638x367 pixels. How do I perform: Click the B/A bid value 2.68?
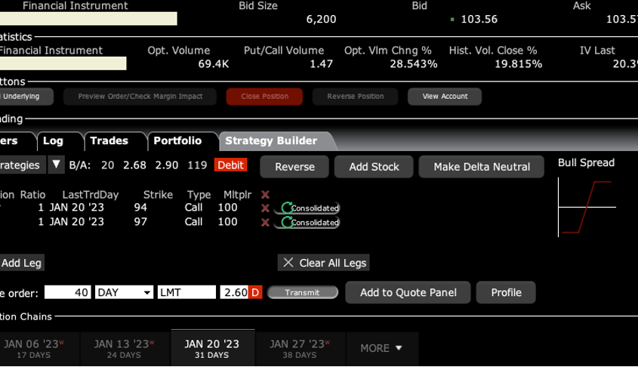[134, 165]
